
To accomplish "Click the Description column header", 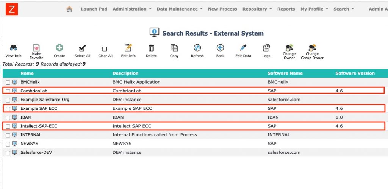I will point(125,73).
